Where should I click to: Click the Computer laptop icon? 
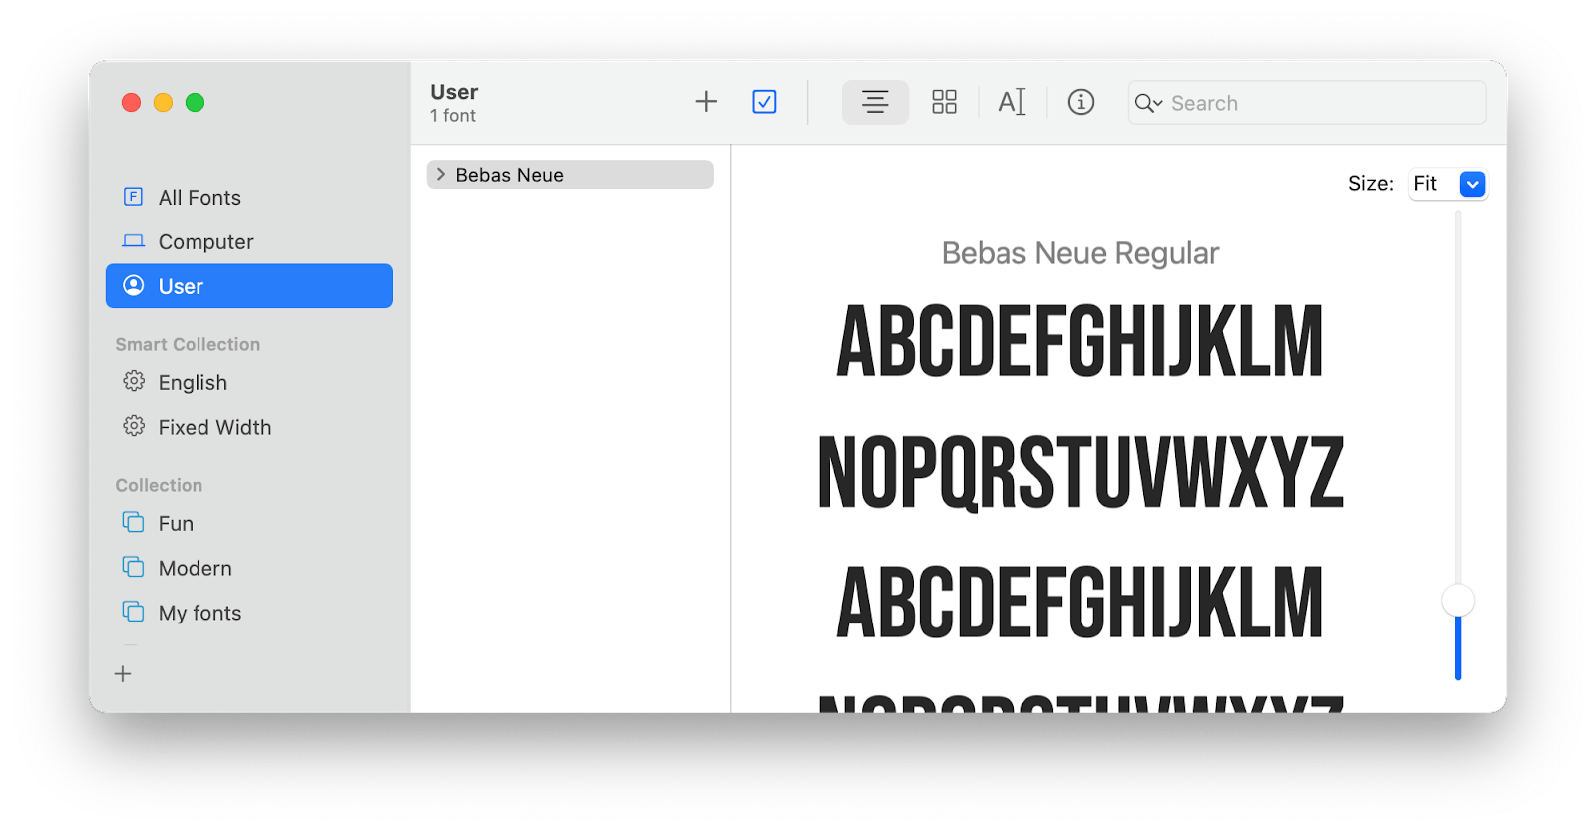[133, 241]
